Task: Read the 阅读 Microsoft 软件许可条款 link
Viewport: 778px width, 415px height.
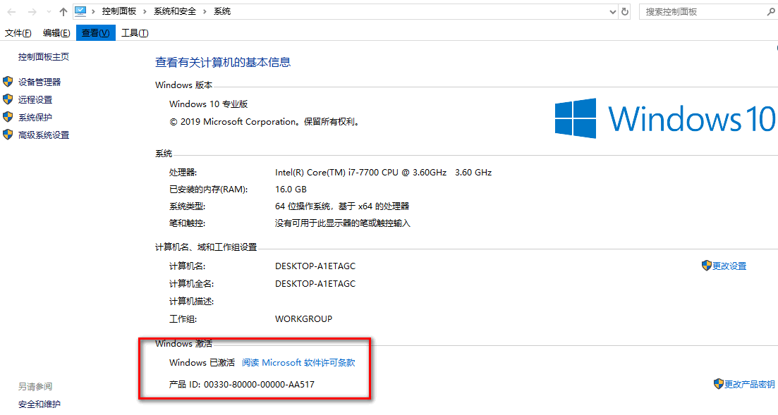Action: 298,363
